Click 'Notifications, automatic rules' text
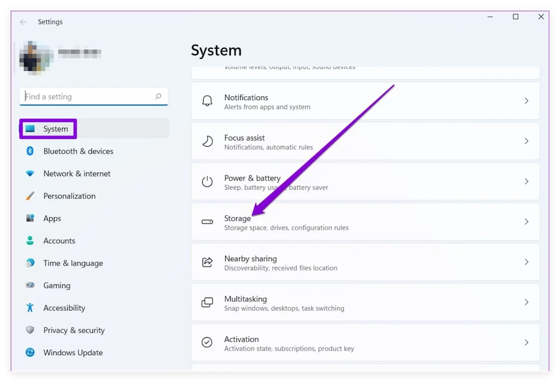Image resolution: width=560 pixels, height=382 pixels. coord(269,147)
